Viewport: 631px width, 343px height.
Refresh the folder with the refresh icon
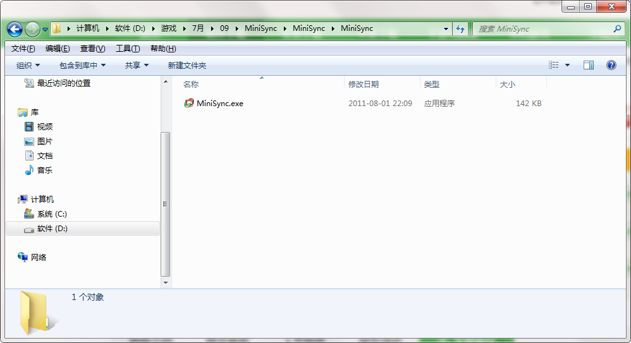pos(460,29)
